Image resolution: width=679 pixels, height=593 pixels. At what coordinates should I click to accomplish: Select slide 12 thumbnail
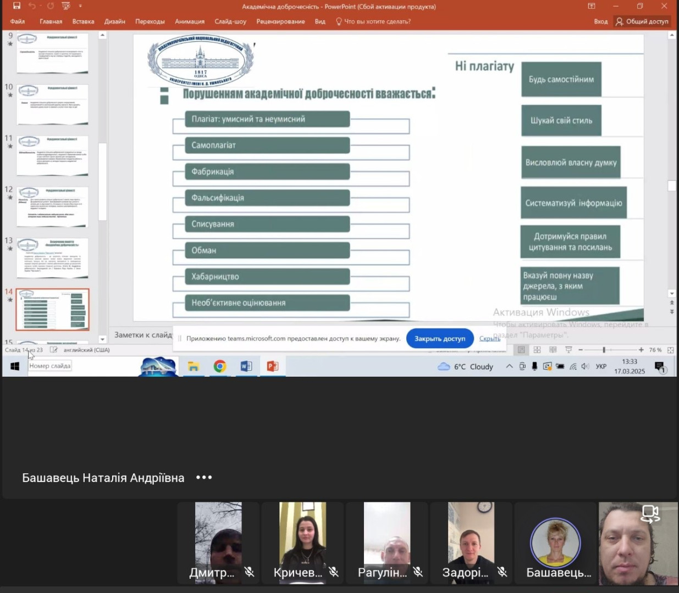click(52, 207)
